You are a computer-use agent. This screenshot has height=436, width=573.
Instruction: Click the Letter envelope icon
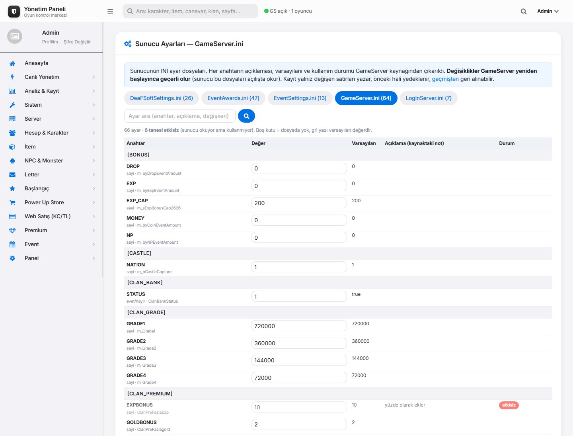click(x=12, y=175)
